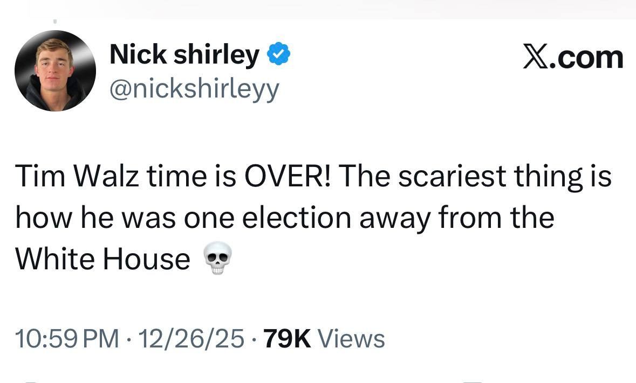The width and height of the screenshot is (636, 383).
Task: Click the blue verified checkmark badge
Action: click(280, 54)
